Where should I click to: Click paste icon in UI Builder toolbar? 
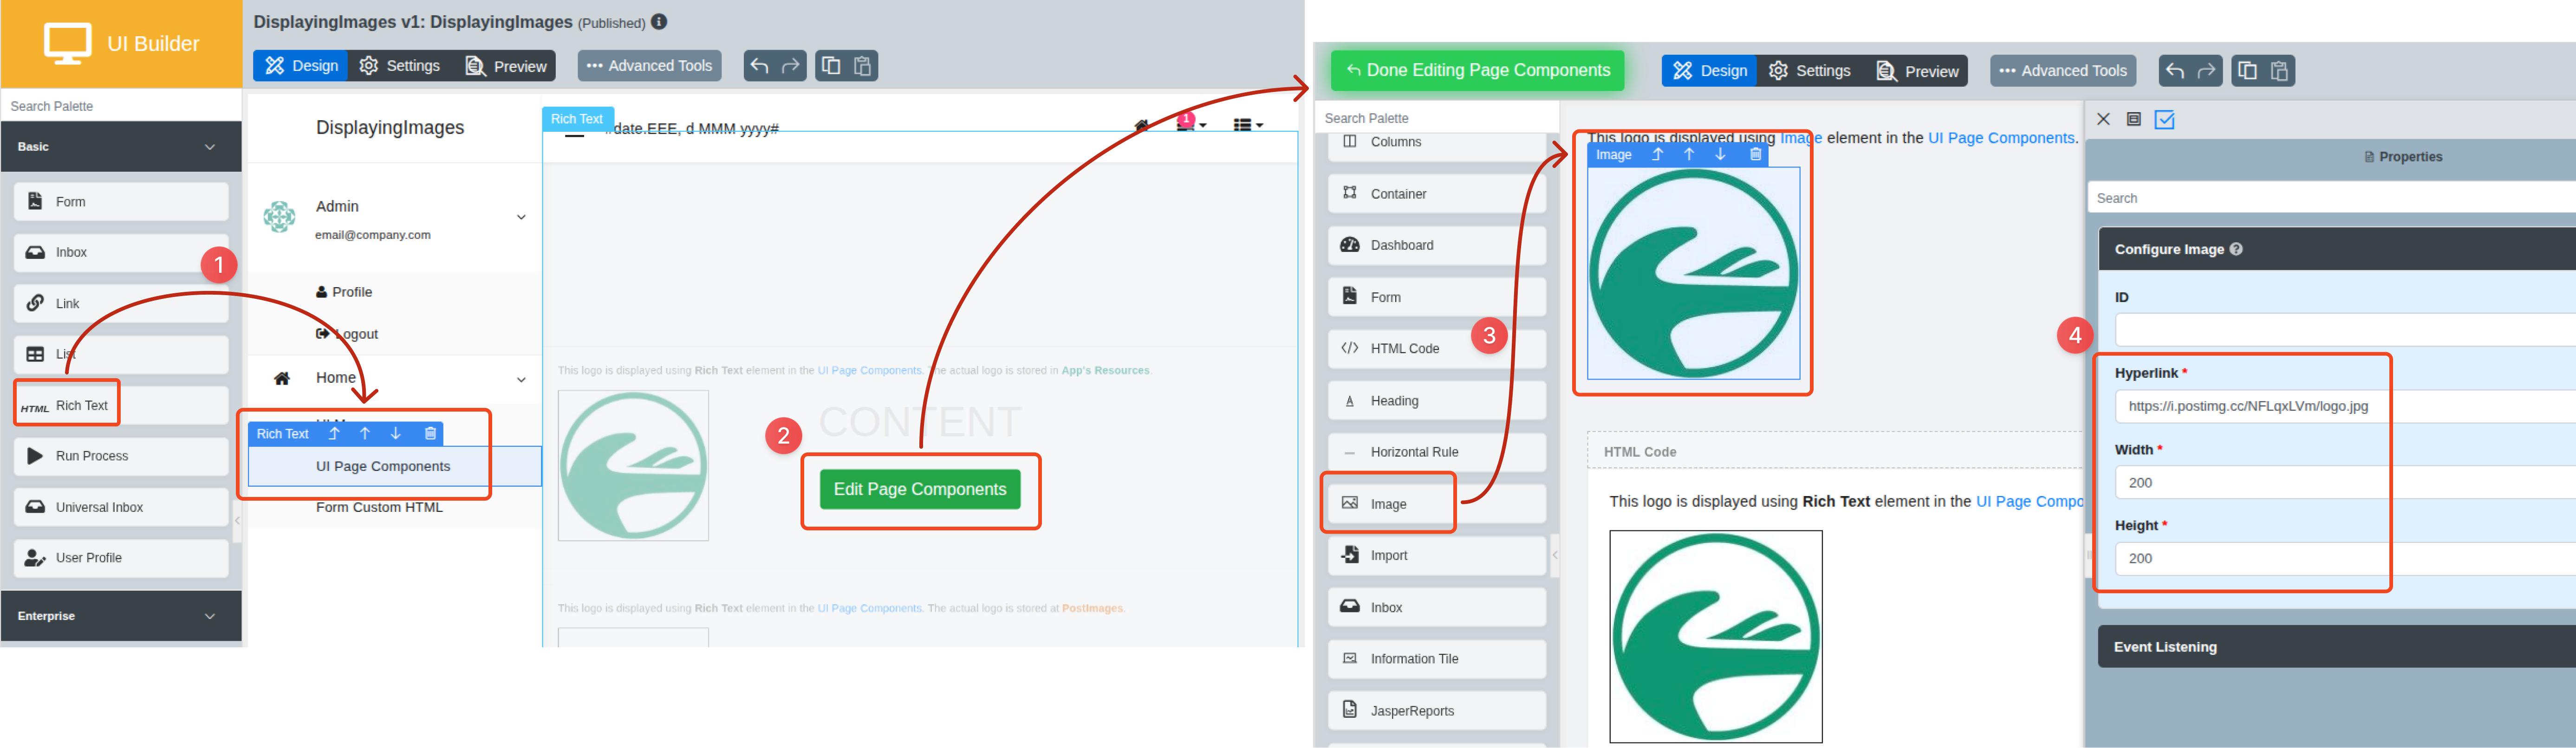pos(862,66)
